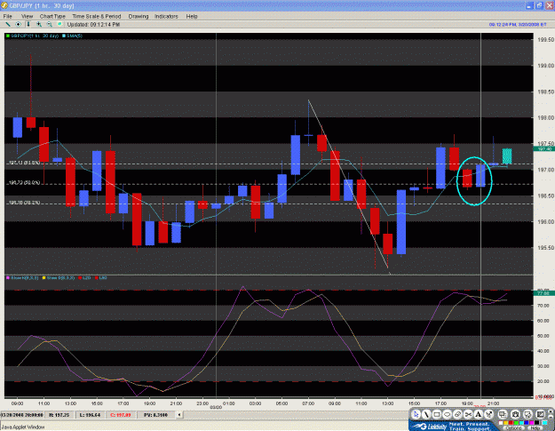The height and width of the screenshot is (431, 555).
Task: Click the screen-share monitors icon
Action: [x=503, y=414]
